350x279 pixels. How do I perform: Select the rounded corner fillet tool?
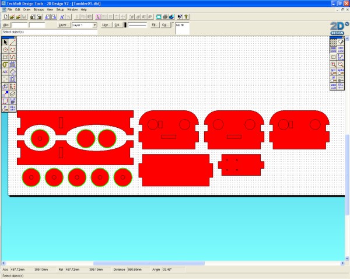(5, 101)
